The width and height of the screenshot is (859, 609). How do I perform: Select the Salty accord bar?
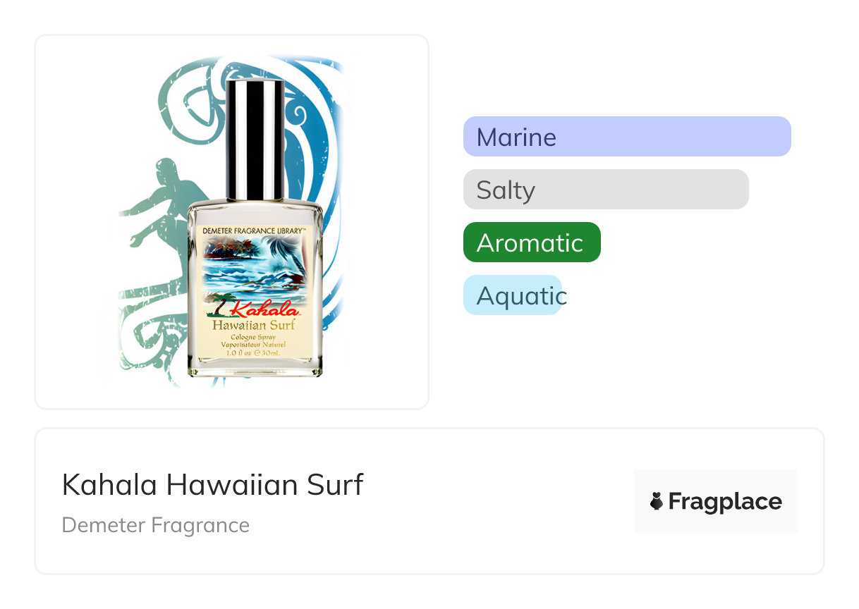point(605,190)
